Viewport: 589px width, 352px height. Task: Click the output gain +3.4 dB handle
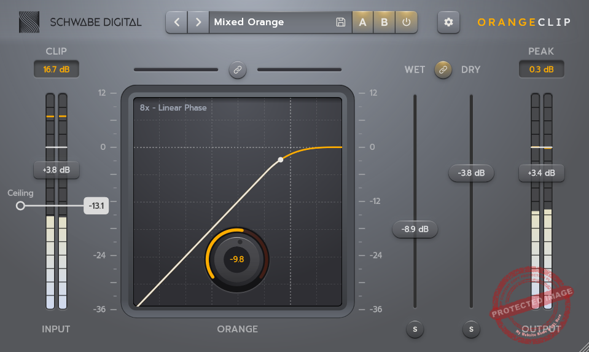541,173
